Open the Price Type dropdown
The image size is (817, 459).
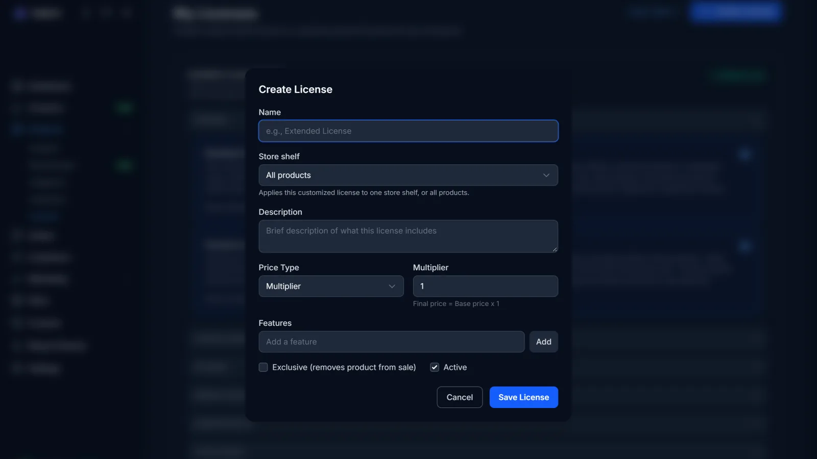click(x=331, y=286)
